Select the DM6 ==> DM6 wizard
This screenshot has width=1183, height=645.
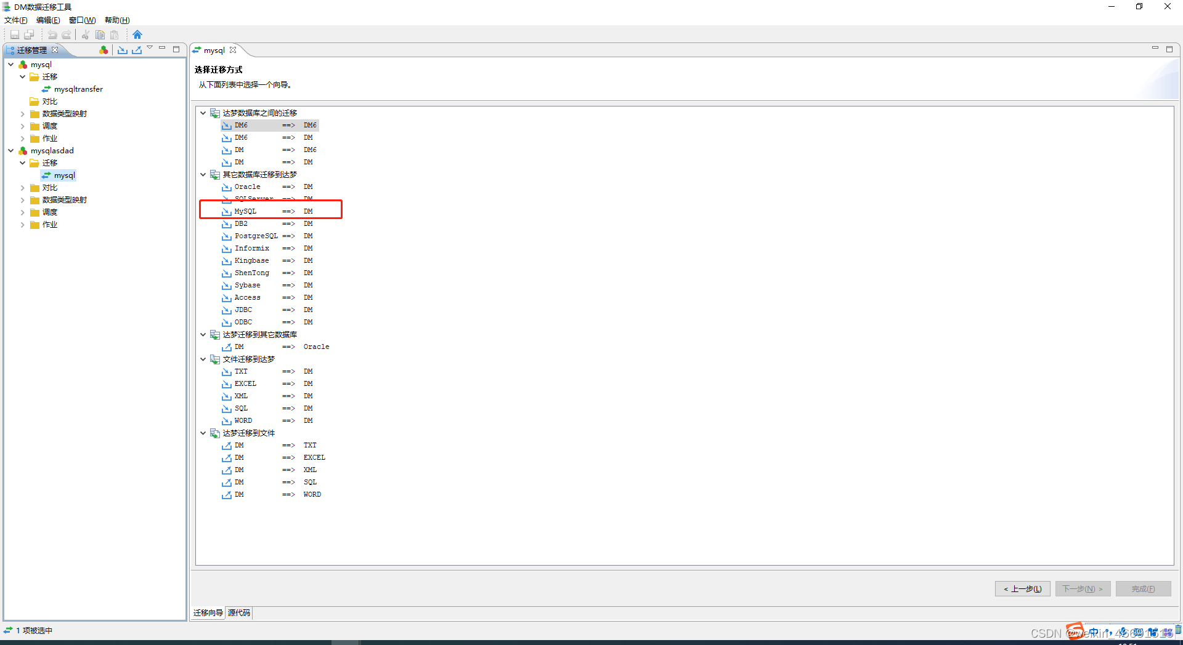tap(270, 126)
